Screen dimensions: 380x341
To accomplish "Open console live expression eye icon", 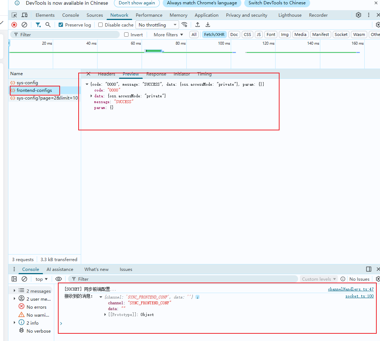I will [x=59, y=279].
